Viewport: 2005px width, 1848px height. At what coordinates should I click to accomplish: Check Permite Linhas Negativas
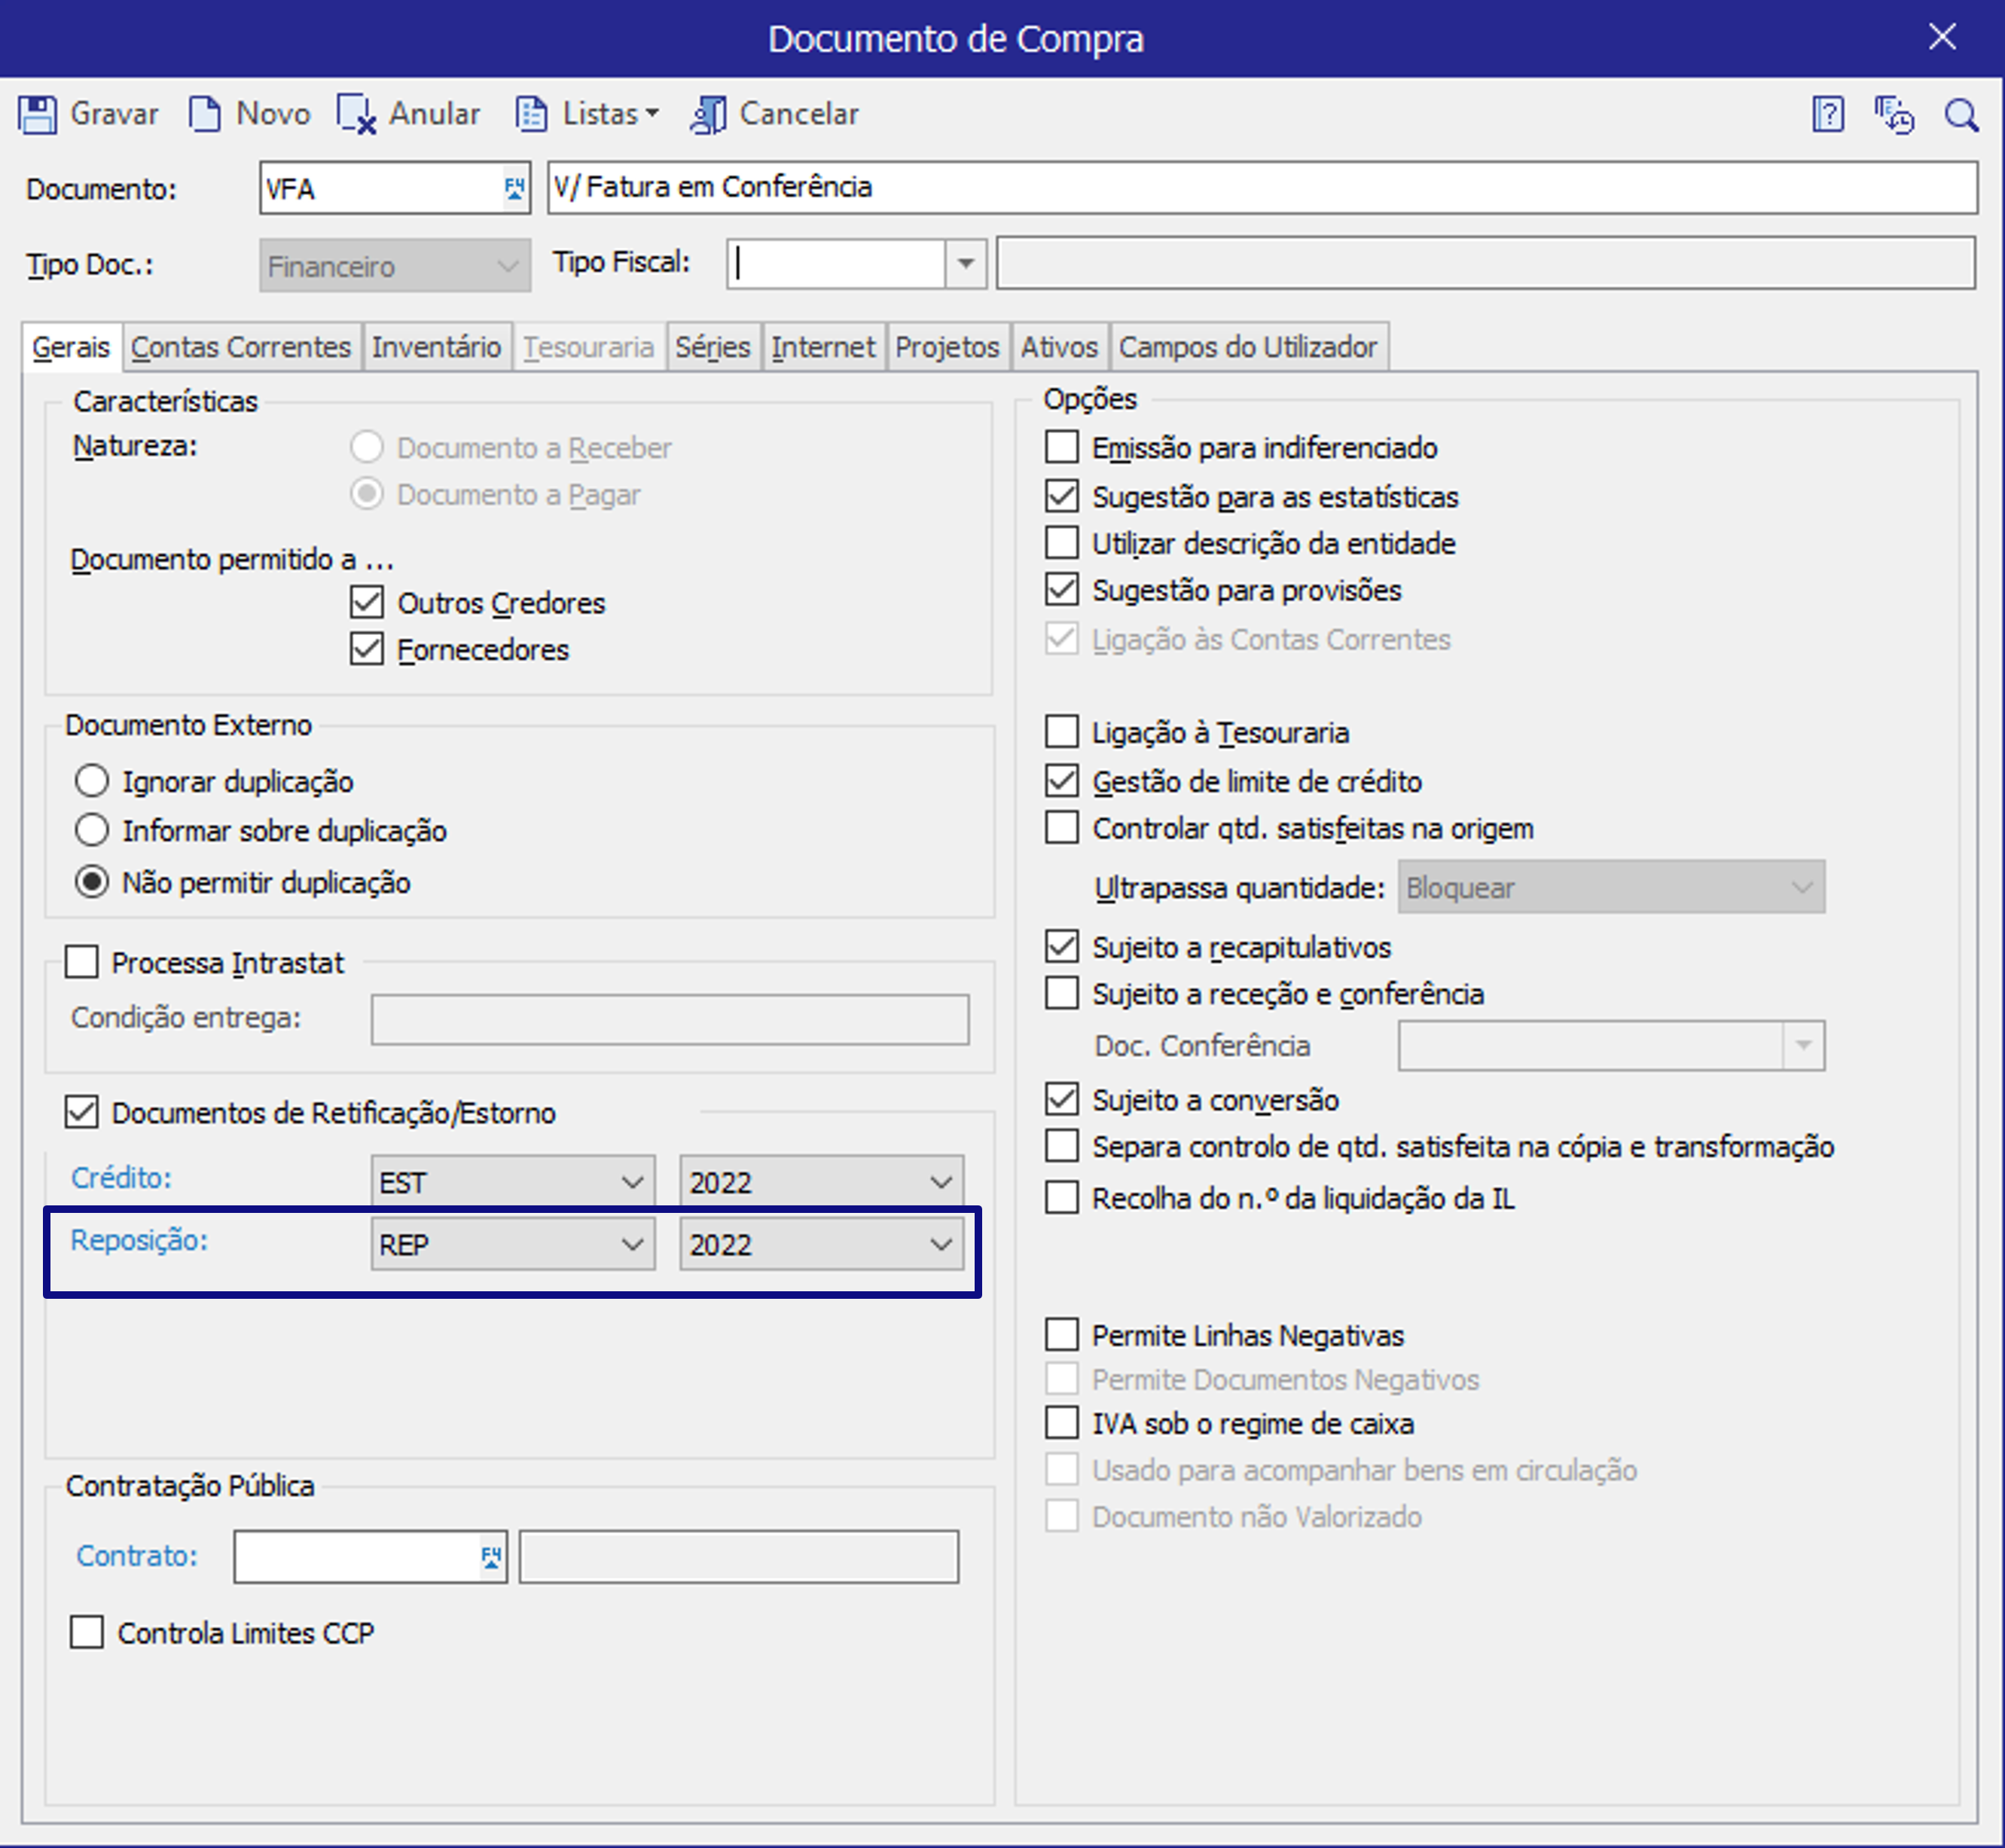point(1062,1335)
